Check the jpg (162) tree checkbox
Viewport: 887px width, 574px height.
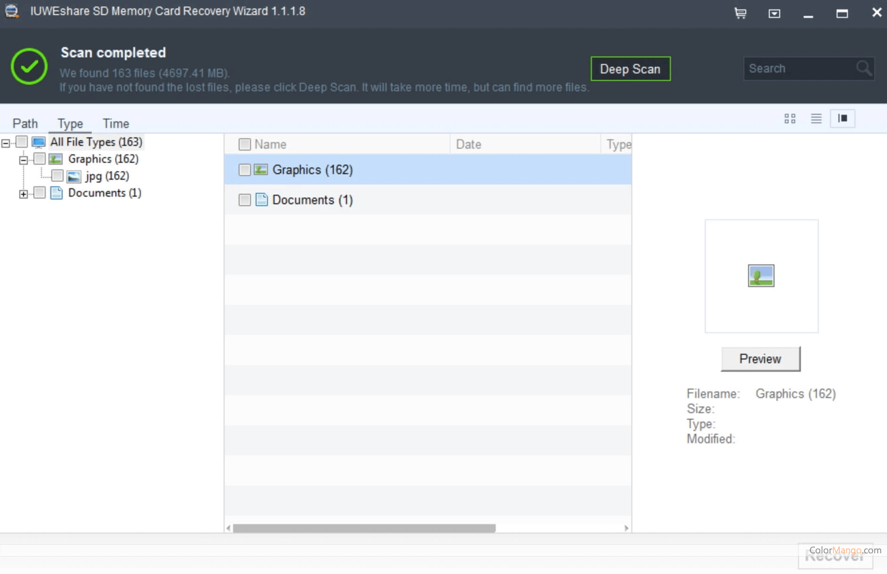pos(57,176)
